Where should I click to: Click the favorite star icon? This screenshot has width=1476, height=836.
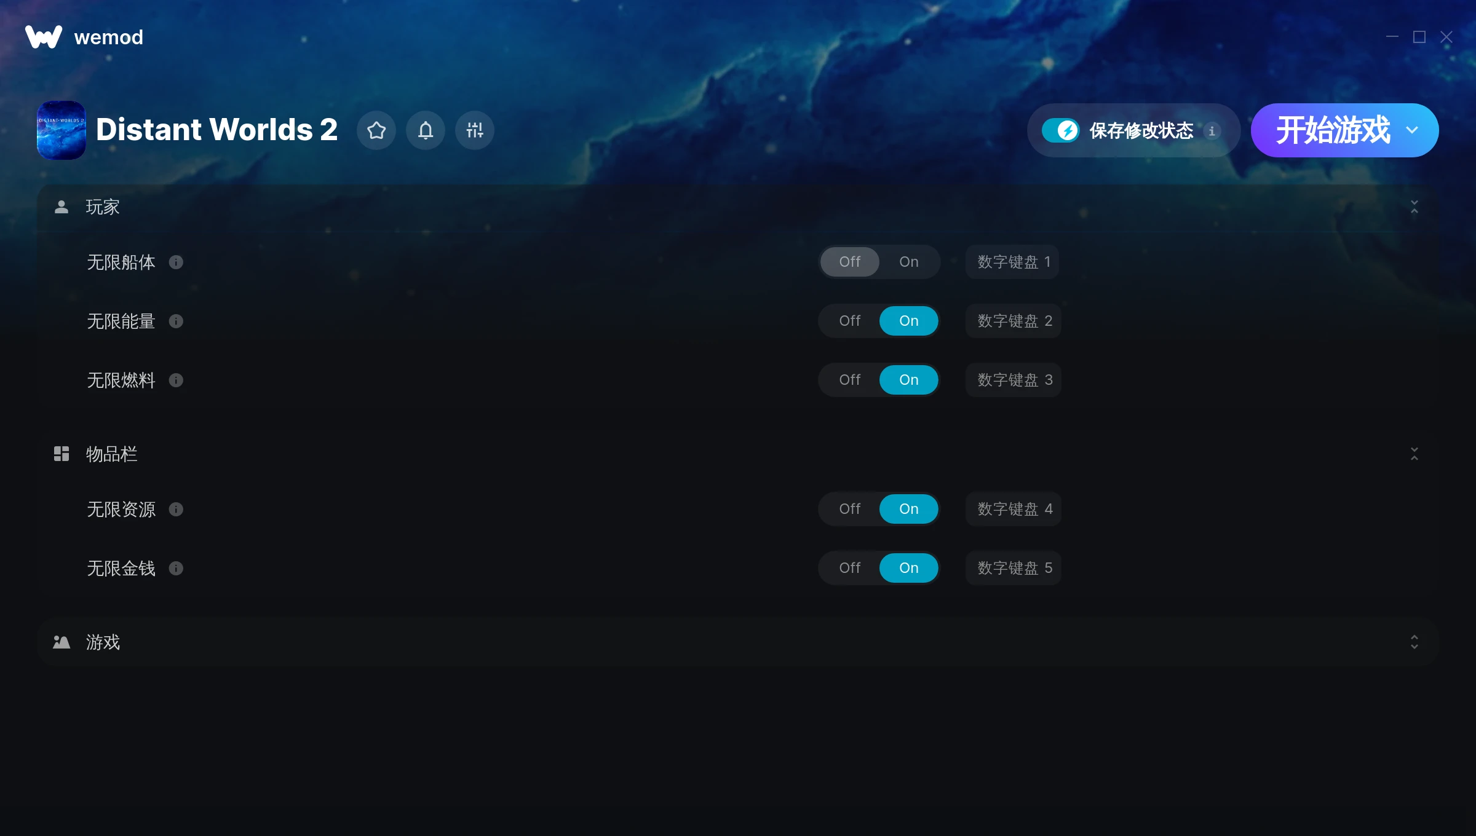(376, 130)
